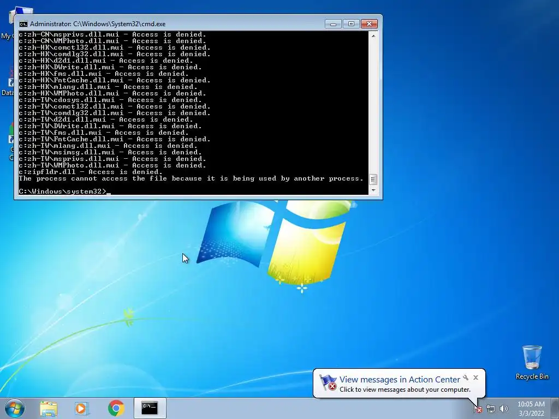The width and height of the screenshot is (559, 419).
Task: Open Windows Media Player from taskbar
Action: click(x=82, y=408)
